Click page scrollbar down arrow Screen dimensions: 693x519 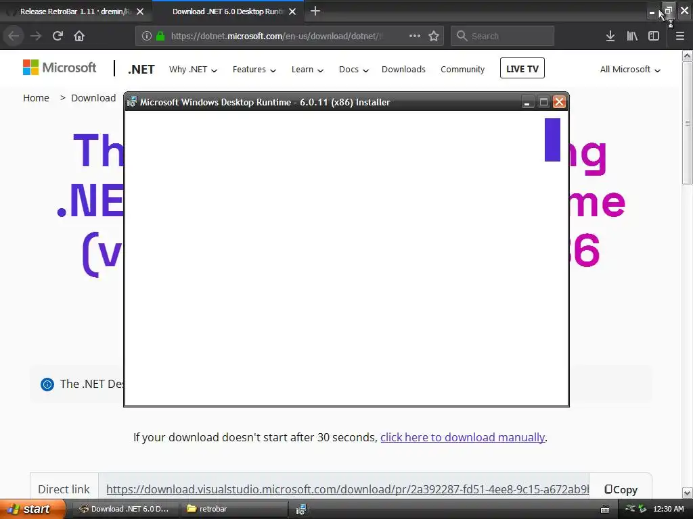(x=688, y=493)
